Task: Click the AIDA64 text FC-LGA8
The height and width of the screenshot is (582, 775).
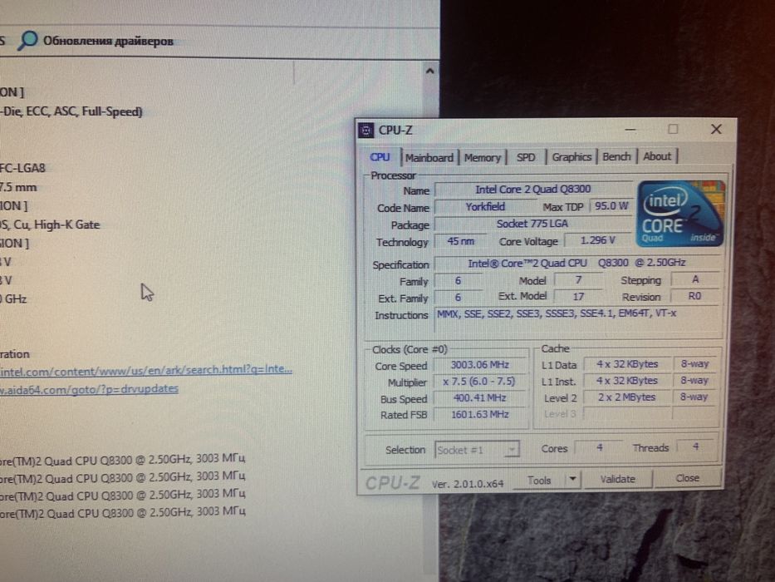Action: pos(22,168)
